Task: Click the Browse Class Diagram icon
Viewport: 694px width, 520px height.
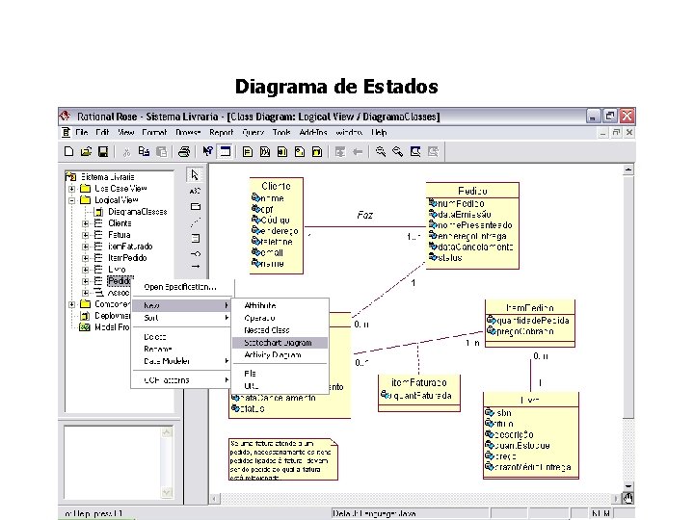Action: [248, 152]
